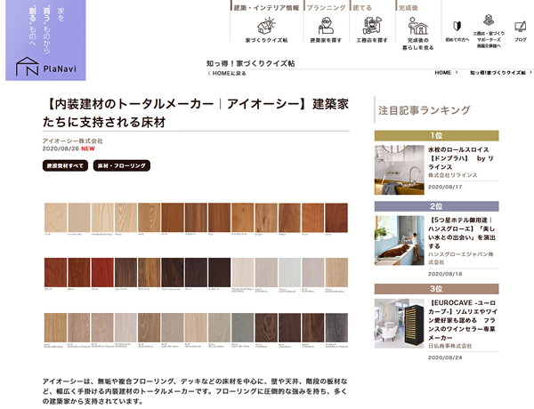The image size is (534, 409).
Task: Open the 家づくりクイズ帖 house icon
Action: (266, 26)
